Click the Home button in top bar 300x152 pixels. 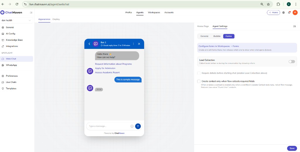tap(273, 12)
